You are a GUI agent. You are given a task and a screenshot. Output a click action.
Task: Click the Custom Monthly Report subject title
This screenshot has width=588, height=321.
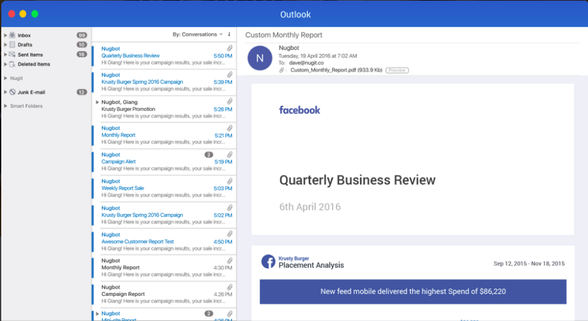click(x=284, y=35)
